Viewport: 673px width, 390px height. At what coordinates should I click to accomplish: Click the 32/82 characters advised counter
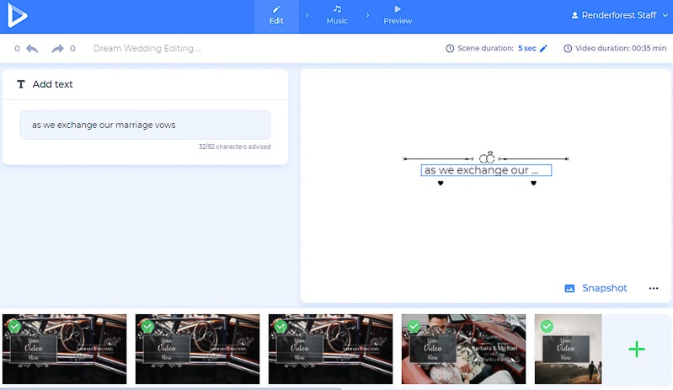(234, 147)
